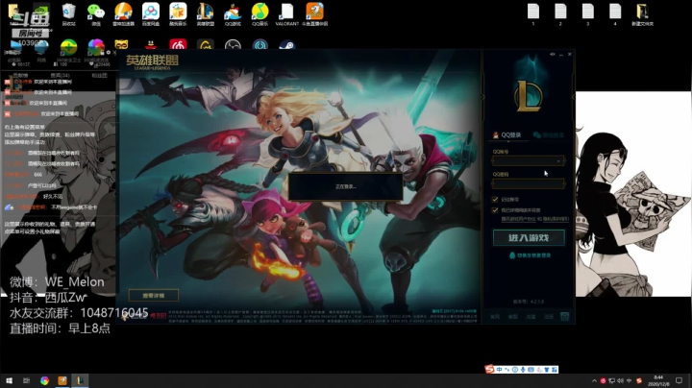This screenshot has height=388, width=692.
Task: Open the colorful browser icon on the taskbar
Action: pyautogui.click(x=44, y=380)
